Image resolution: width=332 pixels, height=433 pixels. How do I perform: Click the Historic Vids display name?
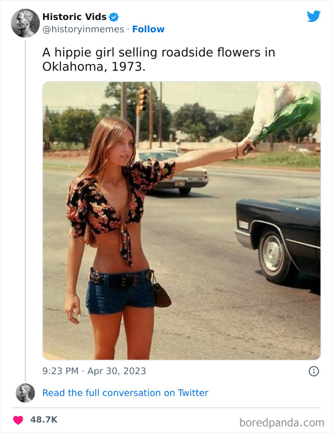pos(74,17)
